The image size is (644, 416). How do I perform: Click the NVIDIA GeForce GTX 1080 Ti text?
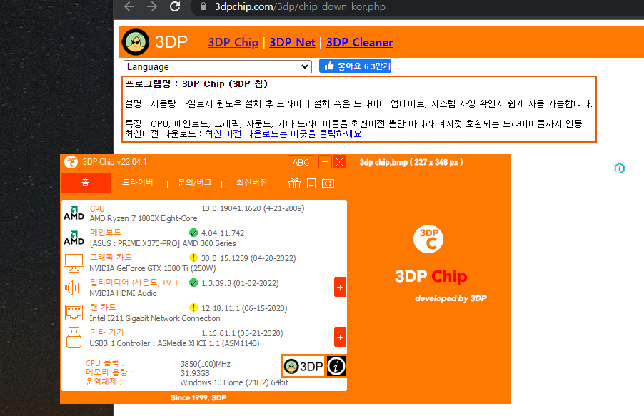[x=153, y=268]
